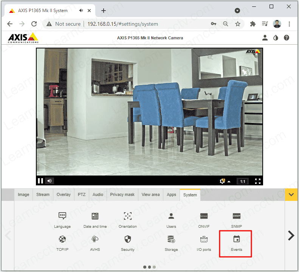Pause the live video stream
Screen dimensions: 299x272
point(40,181)
